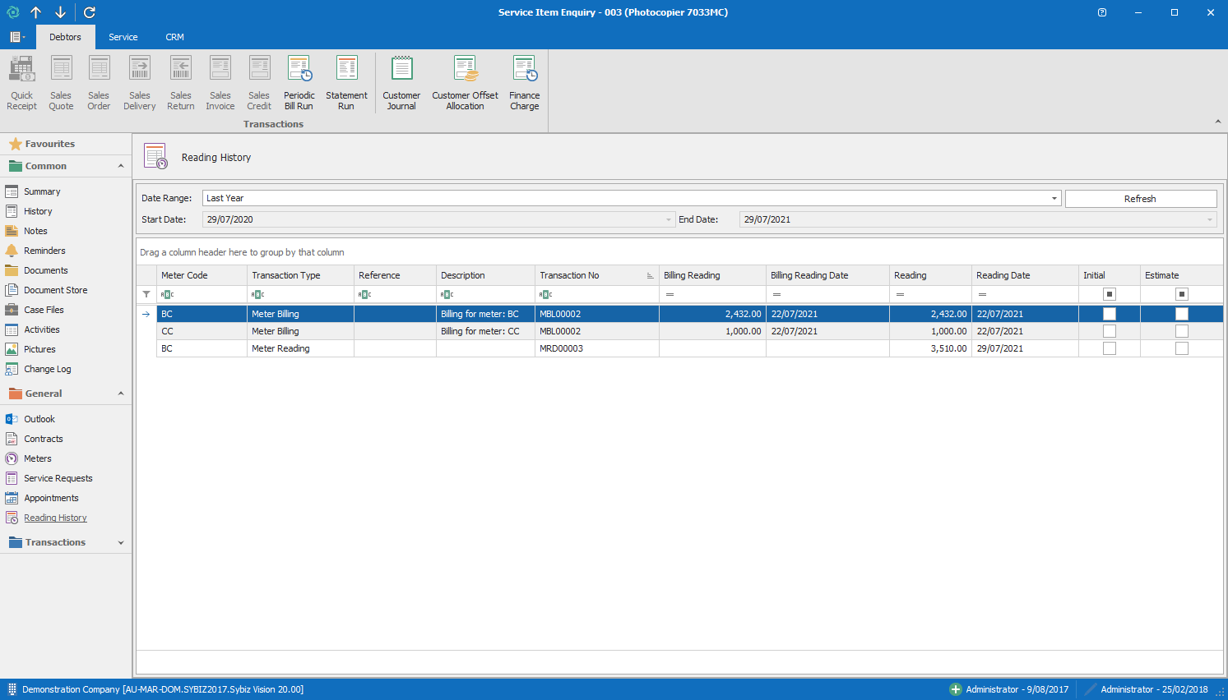Collapse the Common section

pyautogui.click(x=121, y=166)
